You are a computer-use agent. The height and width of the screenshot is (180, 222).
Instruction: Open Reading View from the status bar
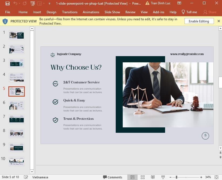point(153,177)
